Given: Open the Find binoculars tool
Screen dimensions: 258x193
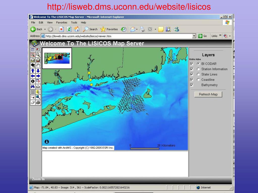Looking at the screenshot, I should (x=33, y=86).
